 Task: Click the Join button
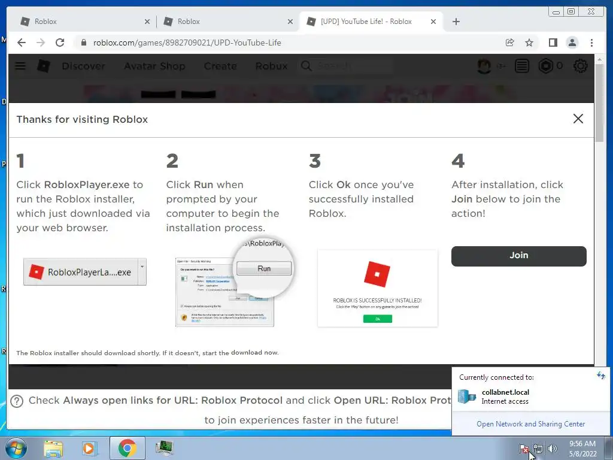519,256
